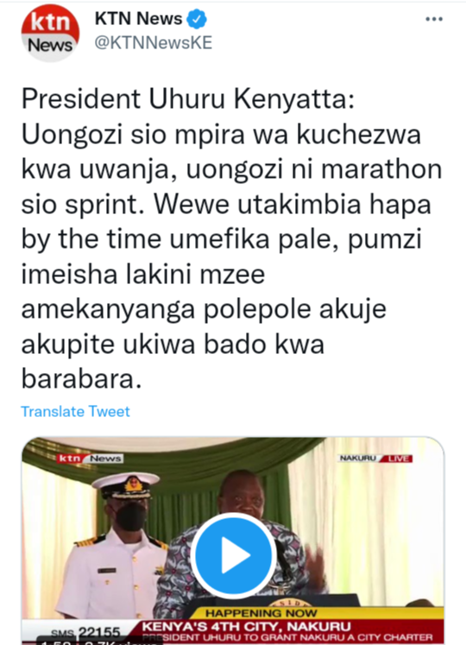Screen dimensions: 466x645
Task: Click the KTN News display name
Action: pos(138,19)
